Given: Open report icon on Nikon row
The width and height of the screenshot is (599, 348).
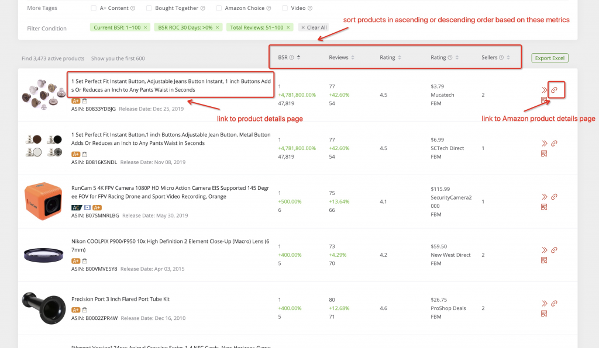Looking at the screenshot, I should 545,260.
